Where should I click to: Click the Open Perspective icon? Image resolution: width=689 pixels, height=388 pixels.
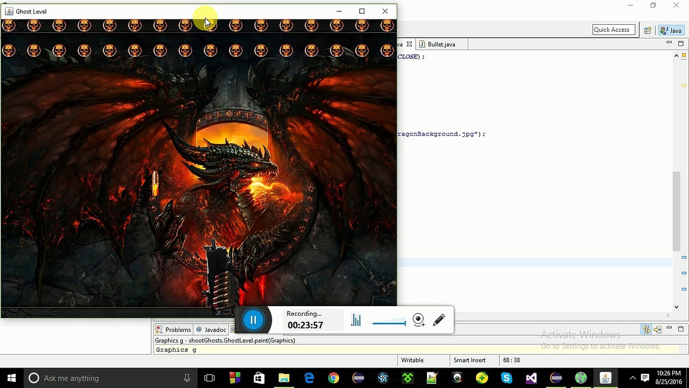(x=648, y=31)
